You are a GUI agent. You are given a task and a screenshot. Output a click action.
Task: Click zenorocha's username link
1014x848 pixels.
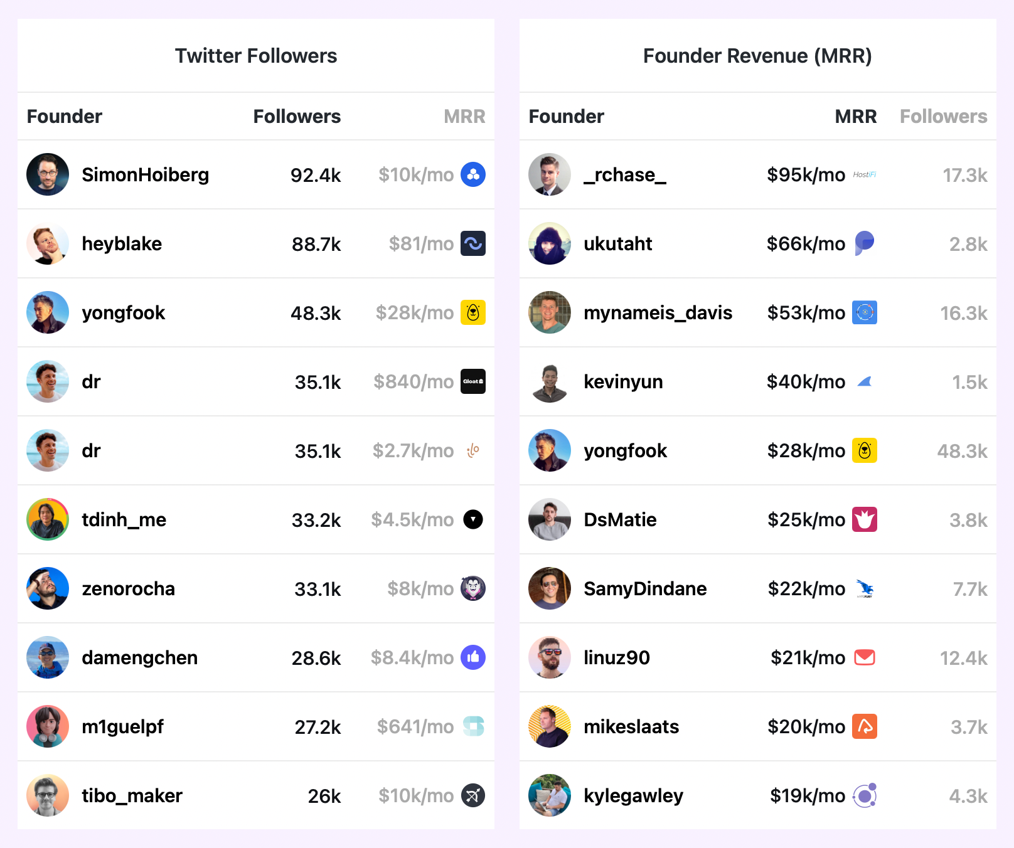tap(129, 588)
